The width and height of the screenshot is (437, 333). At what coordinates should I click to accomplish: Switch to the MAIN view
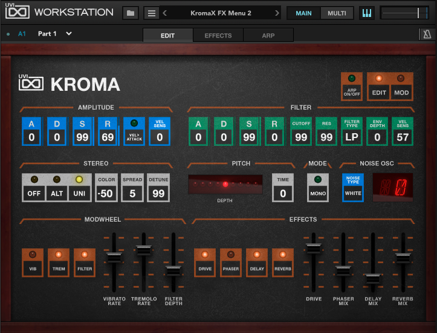[x=303, y=13]
